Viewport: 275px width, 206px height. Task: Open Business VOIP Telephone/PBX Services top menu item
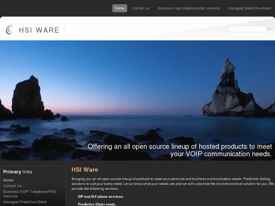pos(189,8)
